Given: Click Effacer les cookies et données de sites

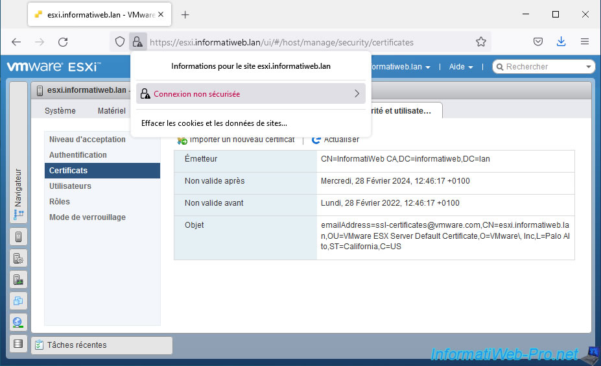Looking at the screenshot, I should [x=214, y=123].
